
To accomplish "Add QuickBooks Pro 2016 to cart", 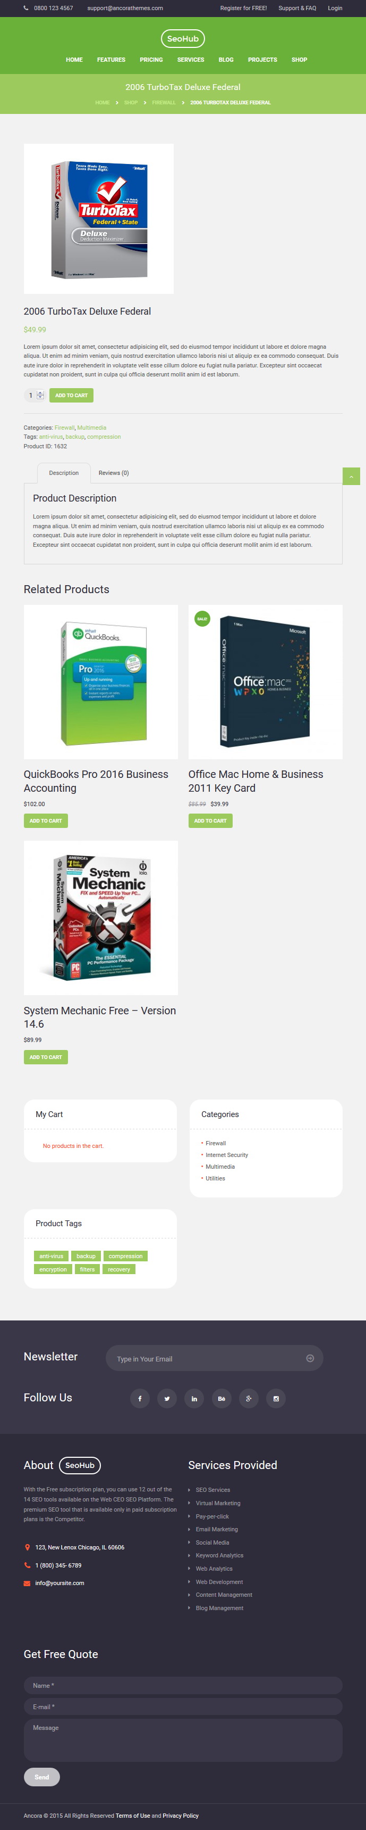I will coord(46,820).
